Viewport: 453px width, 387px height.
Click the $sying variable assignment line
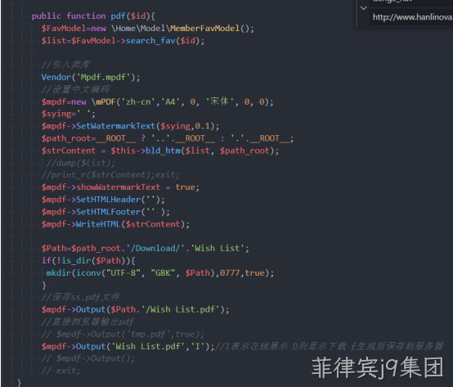[x=69, y=114]
